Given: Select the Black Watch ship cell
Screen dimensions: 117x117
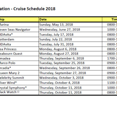Looking at the screenshot, I should (19, 92).
